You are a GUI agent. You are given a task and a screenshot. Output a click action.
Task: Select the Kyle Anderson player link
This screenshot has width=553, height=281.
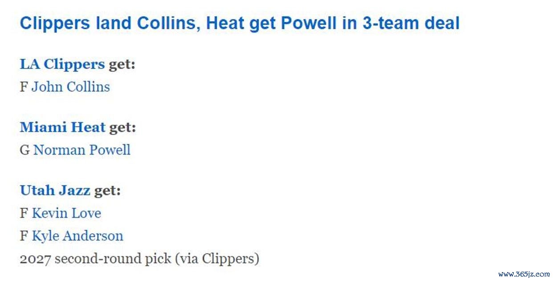77,236
